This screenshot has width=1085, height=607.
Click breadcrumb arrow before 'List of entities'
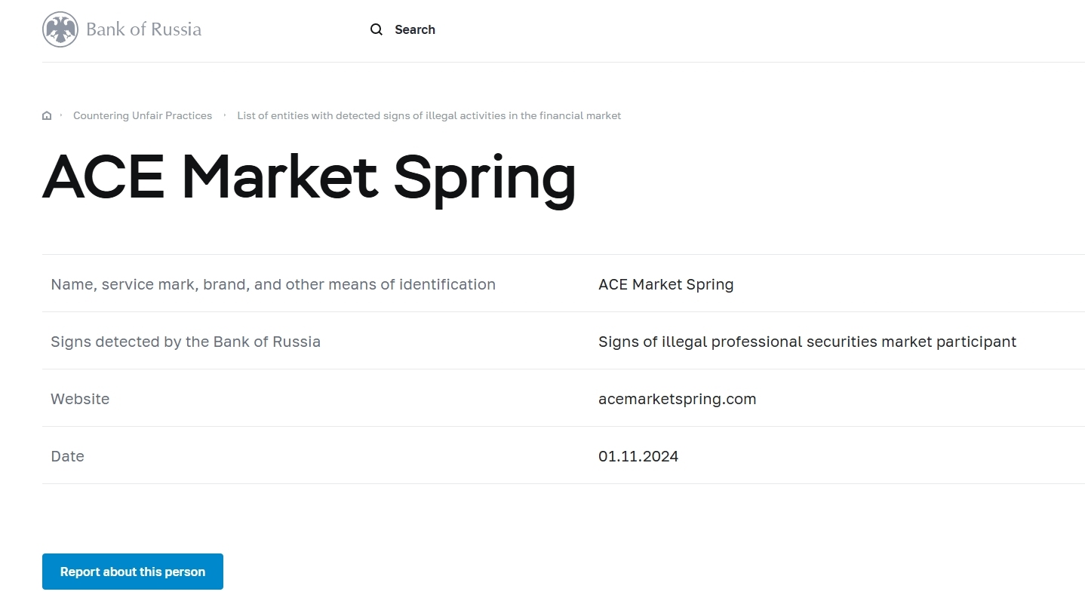225,115
